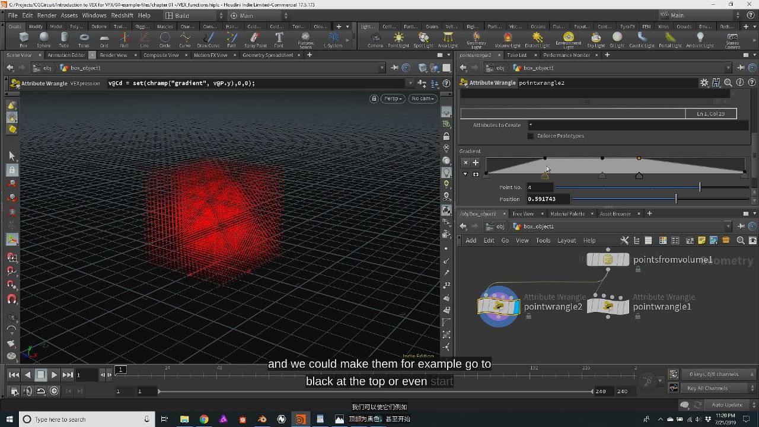Select the Grid shelf tool
Image resolution: width=759 pixels, height=427 pixels.
click(x=104, y=39)
